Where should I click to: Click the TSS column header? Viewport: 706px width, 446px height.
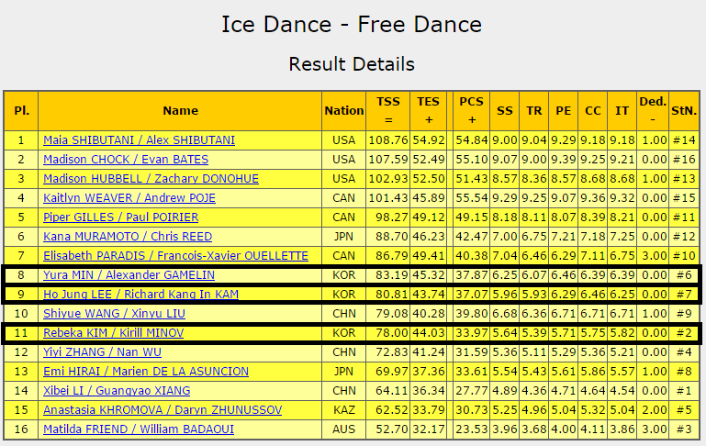(x=388, y=111)
